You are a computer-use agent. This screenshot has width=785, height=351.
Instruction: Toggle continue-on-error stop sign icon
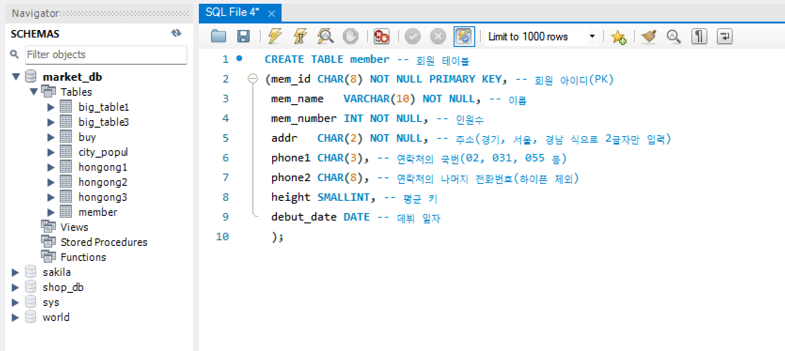381,36
